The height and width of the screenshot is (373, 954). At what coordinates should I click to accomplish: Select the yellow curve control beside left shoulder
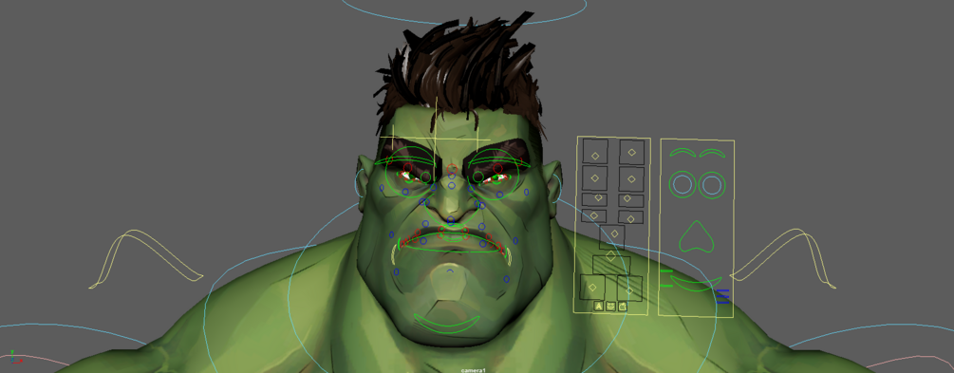(x=146, y=258)
